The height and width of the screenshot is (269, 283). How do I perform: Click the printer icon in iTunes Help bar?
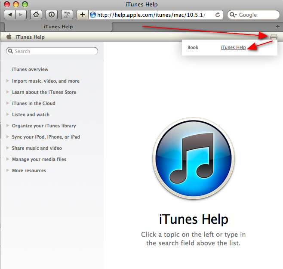[x=274, y=37]
